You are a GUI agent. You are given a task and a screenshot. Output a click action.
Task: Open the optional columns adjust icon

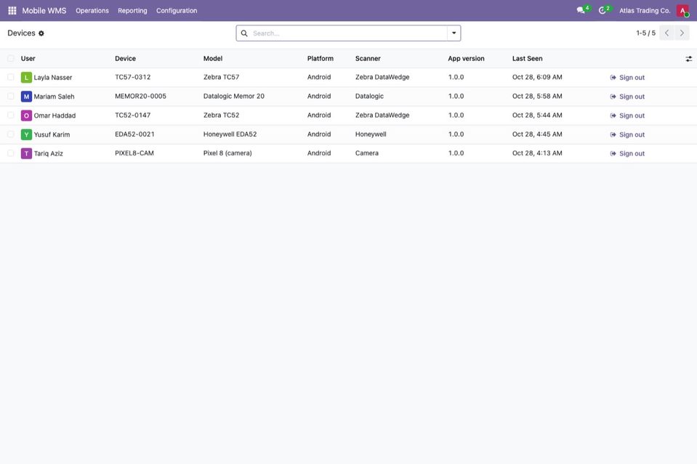click(688, 59)
